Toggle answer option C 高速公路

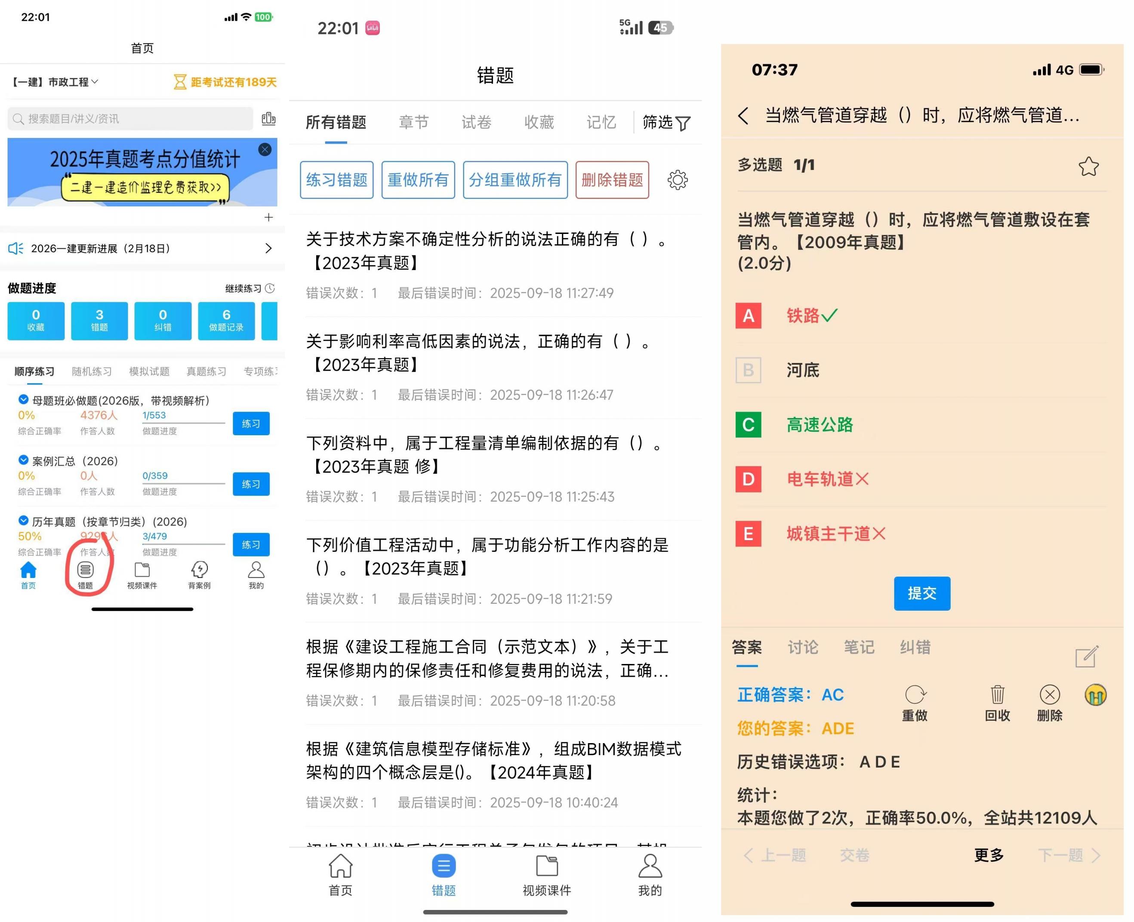[748, 425]
